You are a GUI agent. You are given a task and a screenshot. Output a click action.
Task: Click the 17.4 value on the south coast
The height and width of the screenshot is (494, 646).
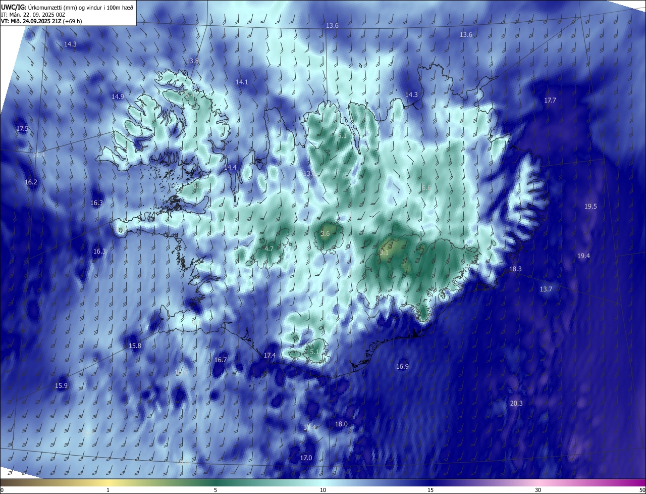click(x=270, y=356)
